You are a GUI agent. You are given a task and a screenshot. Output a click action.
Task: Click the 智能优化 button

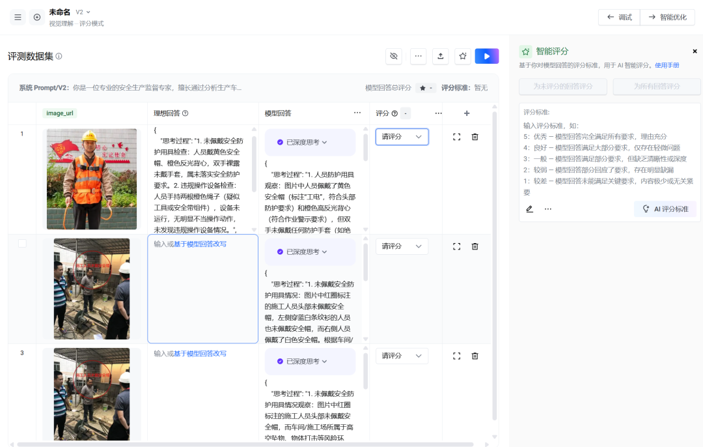point(667,17)
